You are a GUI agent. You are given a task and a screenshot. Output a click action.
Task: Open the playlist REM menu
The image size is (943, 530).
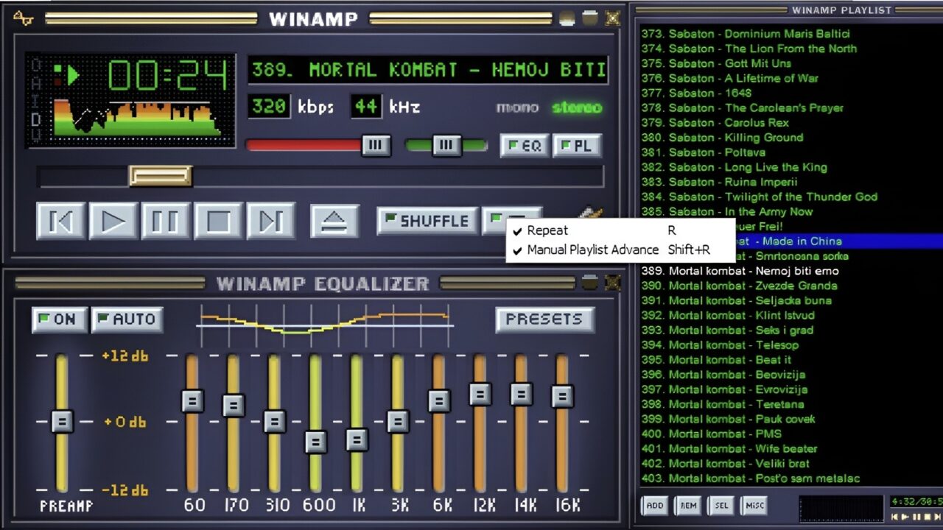pos(688,506)
